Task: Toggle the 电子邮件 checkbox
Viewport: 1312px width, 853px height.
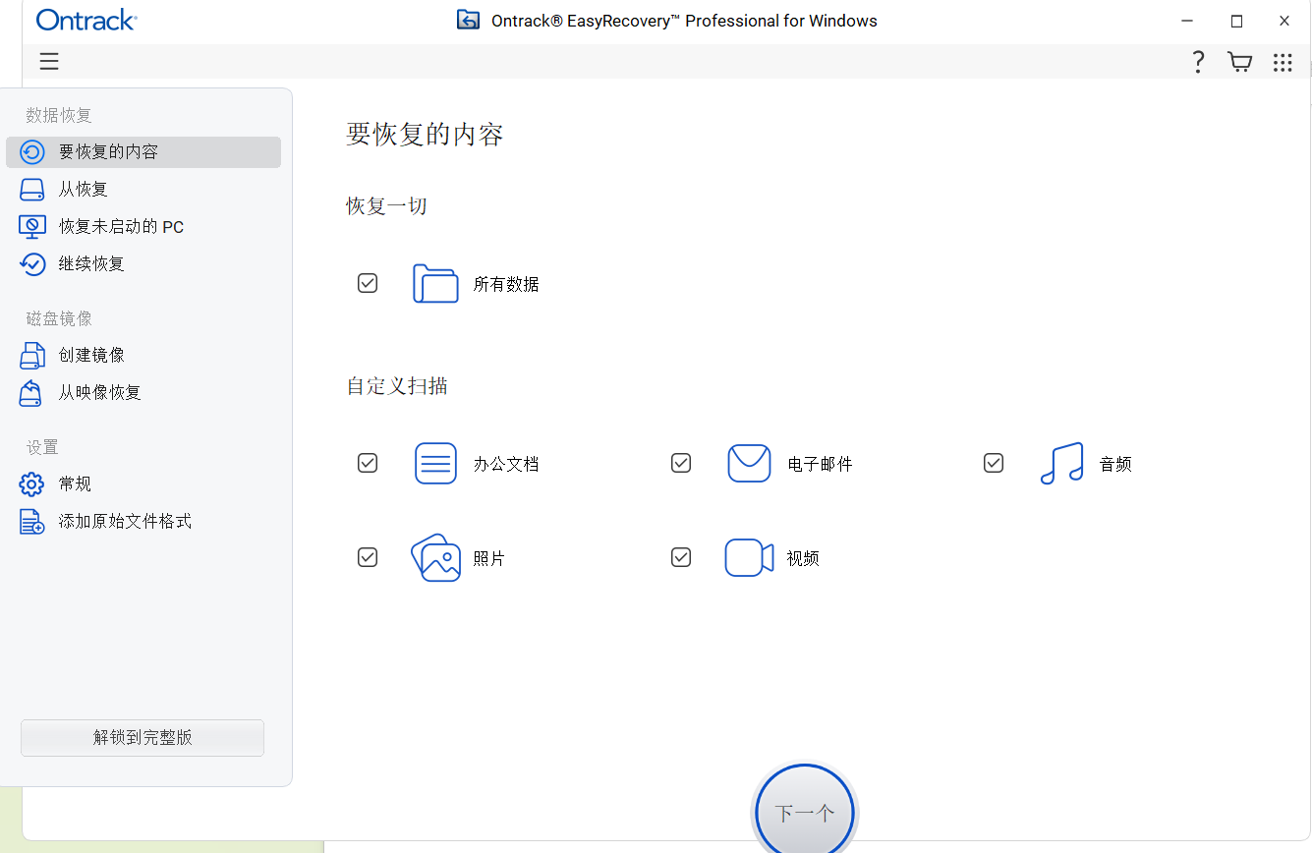Action: coord(681,463)
